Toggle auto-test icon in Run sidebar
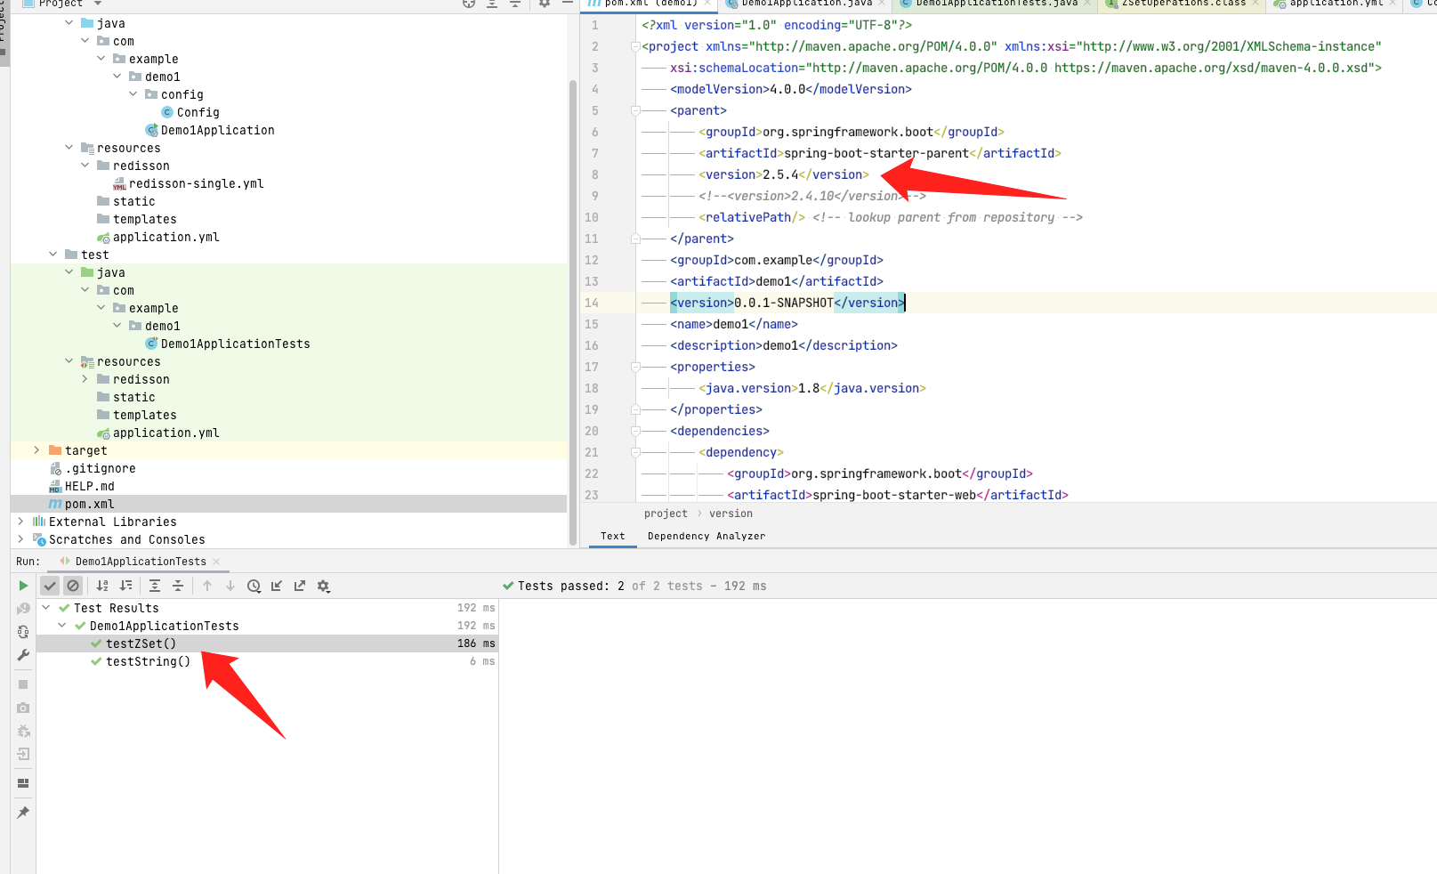 (x=23, y=632)
